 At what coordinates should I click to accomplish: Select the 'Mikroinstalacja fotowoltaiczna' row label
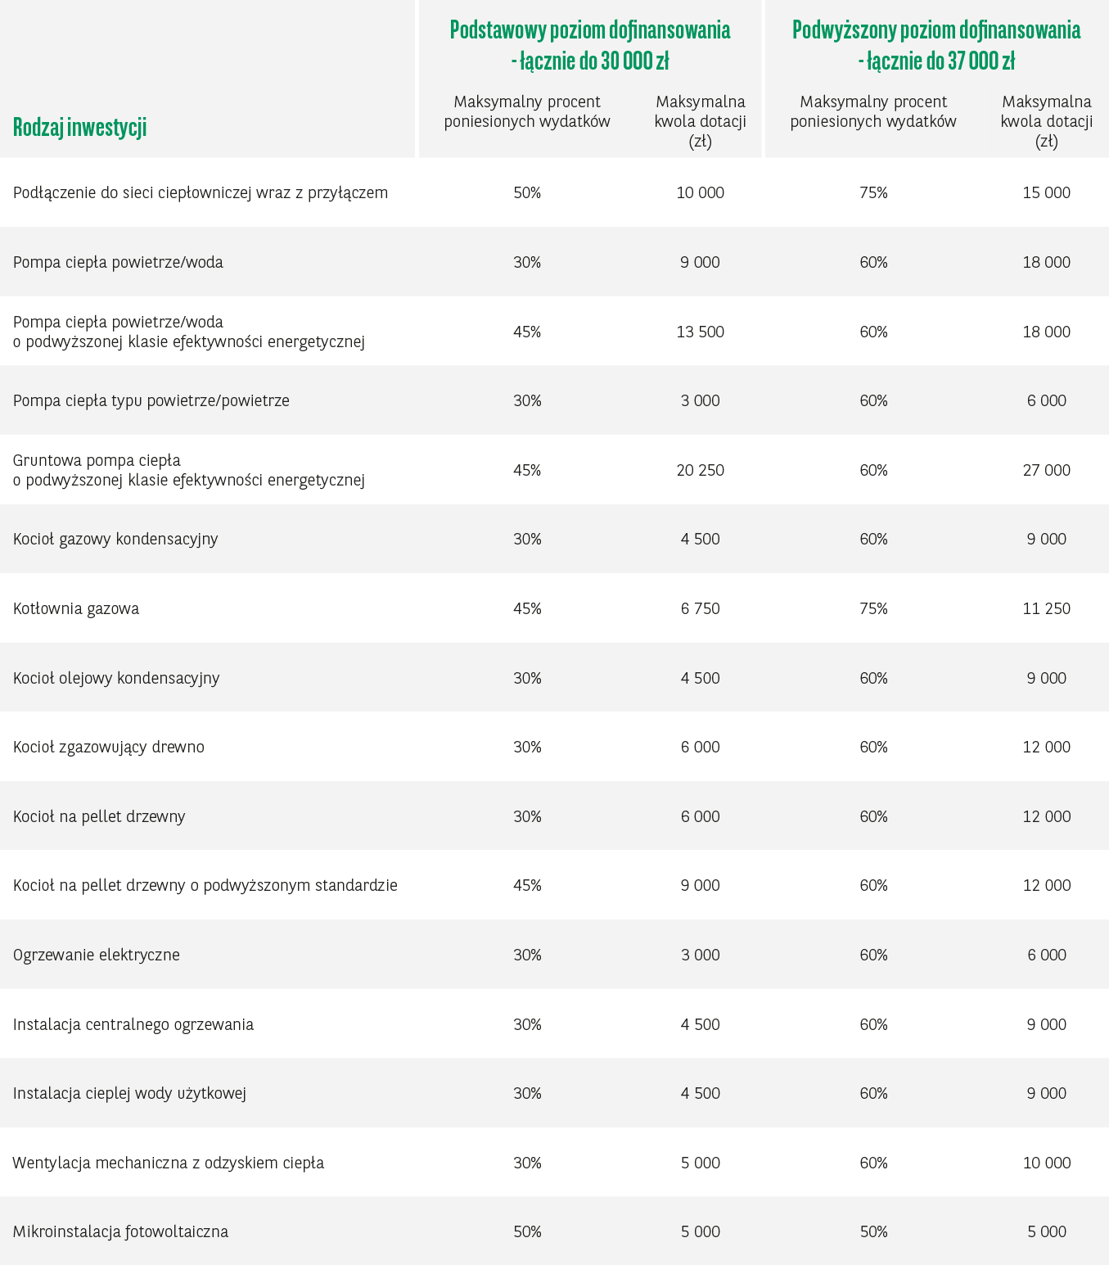coord(120,1232)
